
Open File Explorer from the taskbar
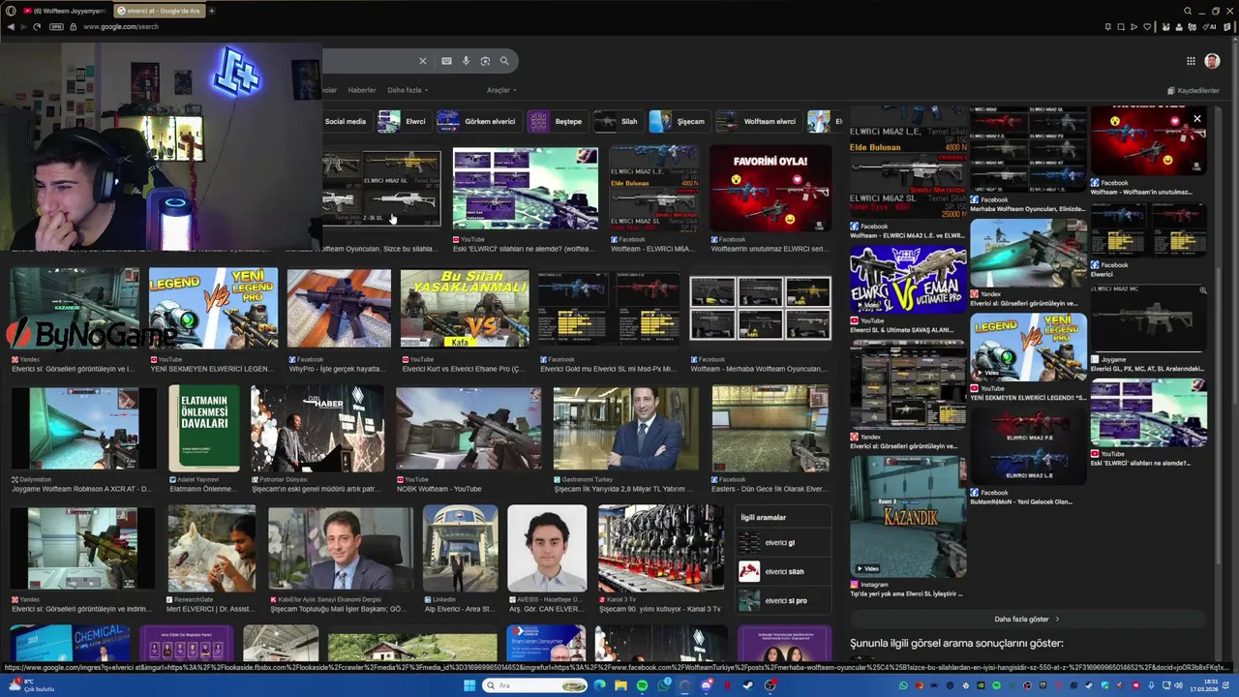pyautogui.click(x=620, y=685)
